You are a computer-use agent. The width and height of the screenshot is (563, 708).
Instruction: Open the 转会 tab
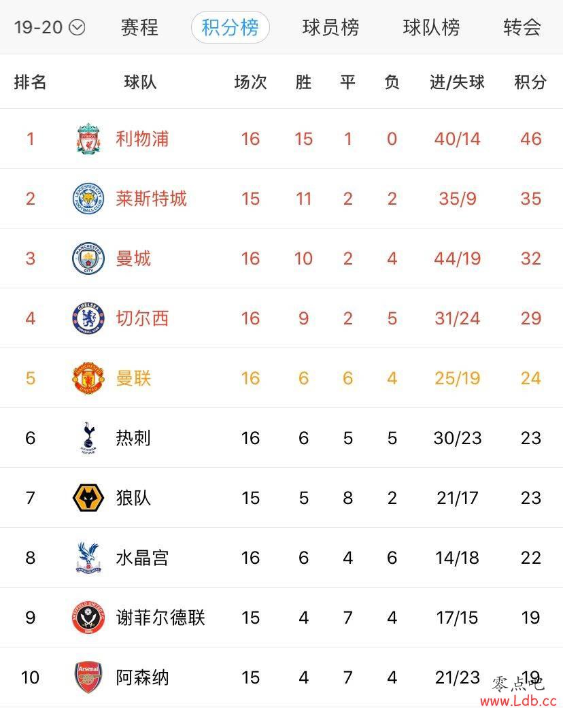coord(522,27)
